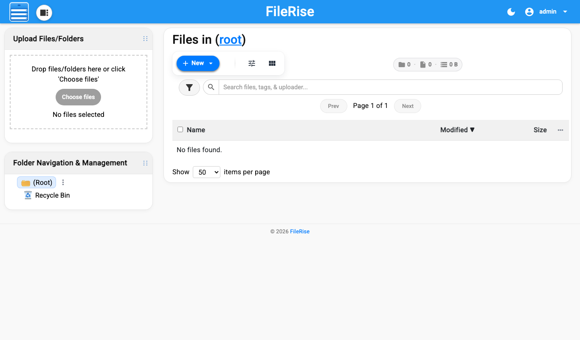This screenshot has height=340, width=580.
Task: Click the Folder Navigation panel drag handle icon
Action: (x=145, y=163)
